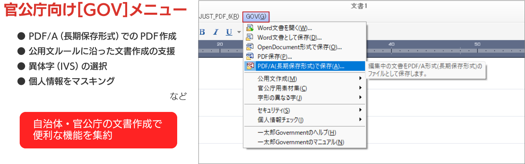Image resolution: width=525 pixels, height=164 pixels.
Task: Toggle Underline formatting button
Action: (x=229, y=32)
